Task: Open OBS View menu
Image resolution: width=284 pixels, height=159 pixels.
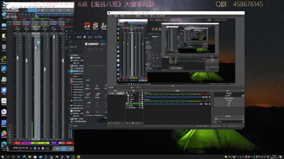Action: 122,16
